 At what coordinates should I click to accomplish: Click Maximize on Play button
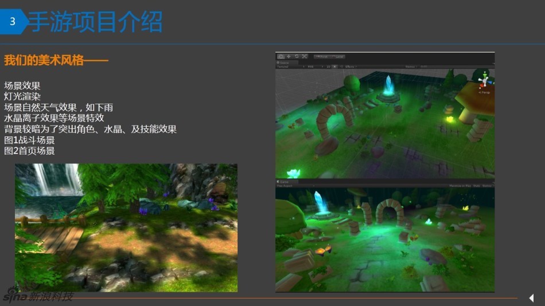[459, 186]
